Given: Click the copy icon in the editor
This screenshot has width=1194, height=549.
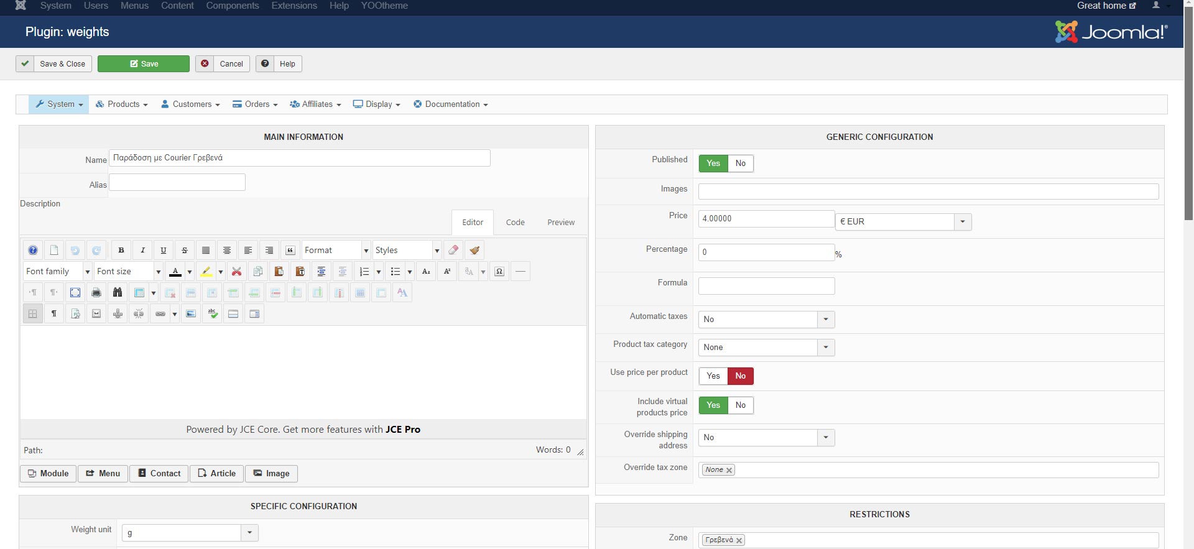Looking at the screenshot, I should coord(257,271).
